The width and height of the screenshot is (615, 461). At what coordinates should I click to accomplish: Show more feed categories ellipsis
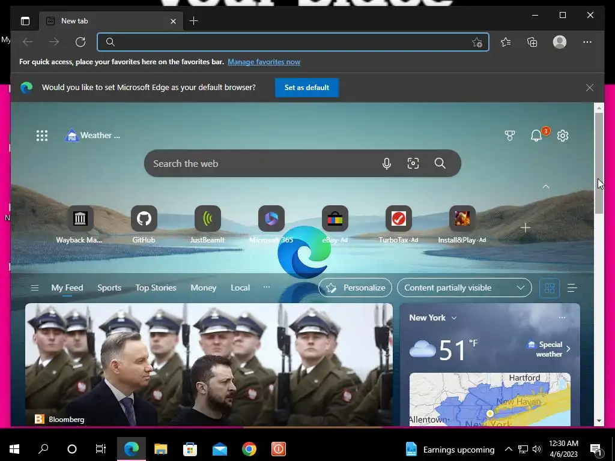coord(267,288)
